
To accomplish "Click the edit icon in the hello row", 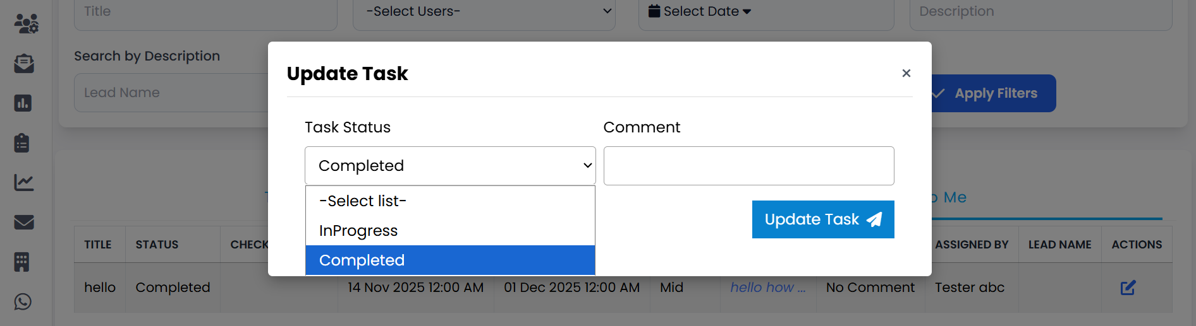I will coord(1128,288).
